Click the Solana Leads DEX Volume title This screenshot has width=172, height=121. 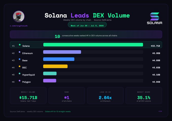87,15
